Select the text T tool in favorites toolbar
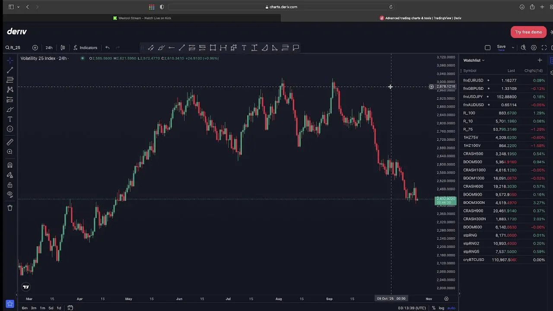The height and width of the screenshot is (311, 553). (244, 48)
